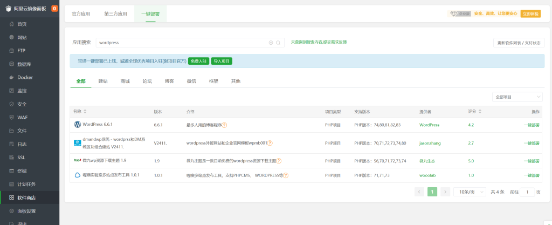Image resolution: width=552 pixels, height=225 pixels.
Task: Select the 一键部署 tab
Action: click(x=150, y=13)
